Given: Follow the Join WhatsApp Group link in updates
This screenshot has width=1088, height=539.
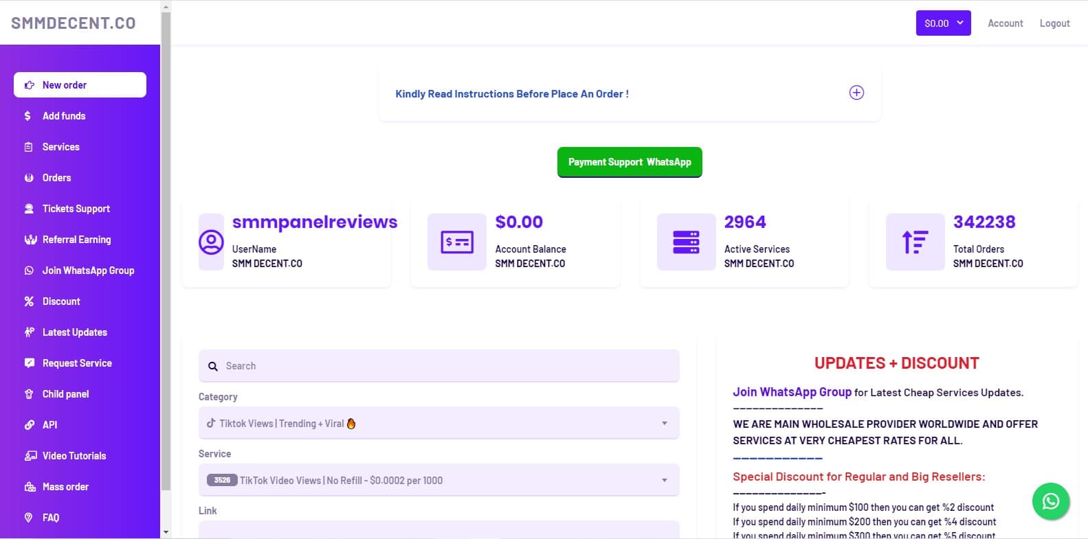Looking at the screenshot, I should coord(792,392).
